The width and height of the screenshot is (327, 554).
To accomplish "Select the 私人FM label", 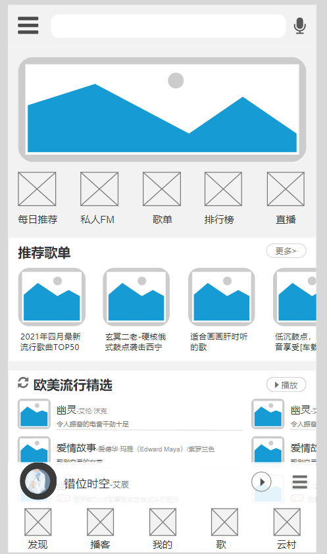I will coord(97,219).
